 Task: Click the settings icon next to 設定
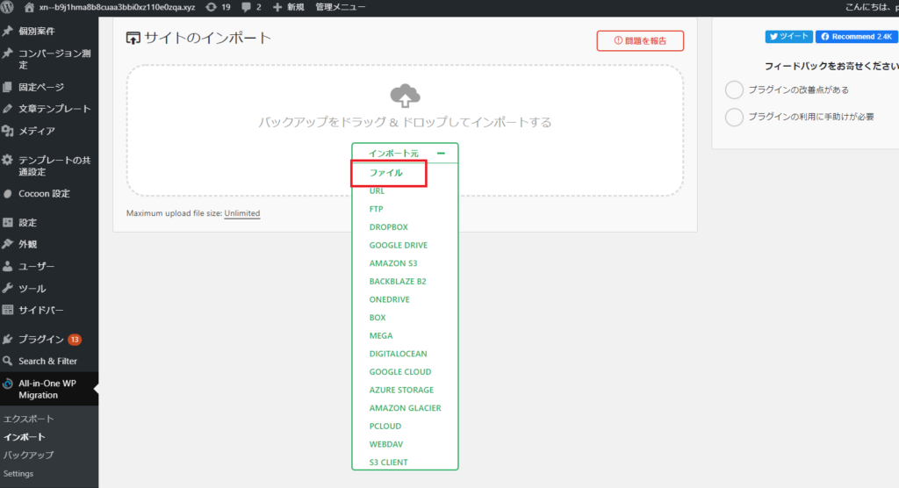coord(7,222)
